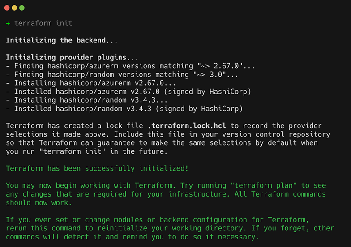Click the red close window button
This screenshot has height=247, width=351.
tap(7, 8)
